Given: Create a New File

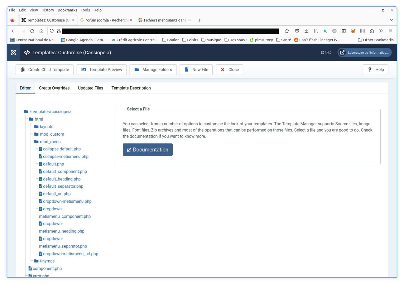Looking at the screenshot, I should coord(196,70).
